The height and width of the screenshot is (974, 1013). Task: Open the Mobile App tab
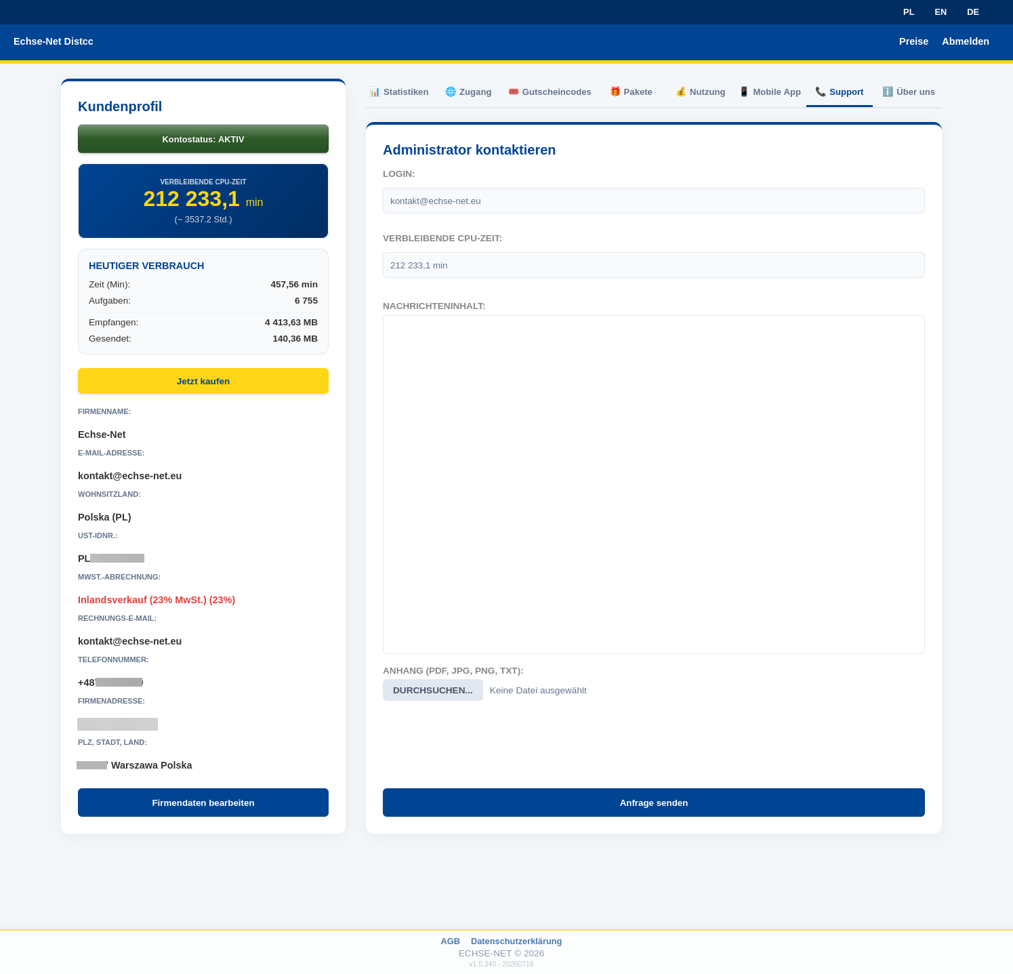pos(770,92)
